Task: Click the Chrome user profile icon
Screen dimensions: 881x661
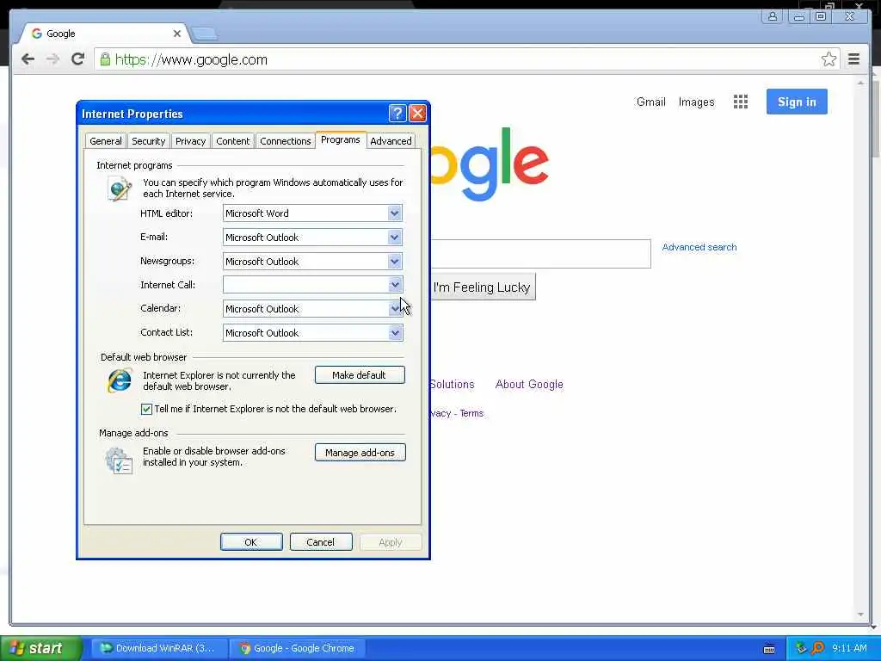Action: (x=773, y=16)
